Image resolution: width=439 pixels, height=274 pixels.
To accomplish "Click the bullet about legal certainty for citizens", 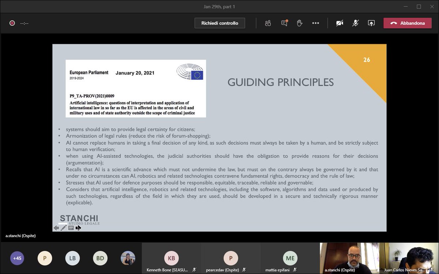I will click(131, 129).
